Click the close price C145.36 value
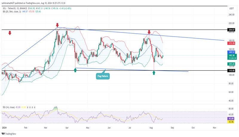The height and width of the screenshot is (137, 239). click(55, 8)
